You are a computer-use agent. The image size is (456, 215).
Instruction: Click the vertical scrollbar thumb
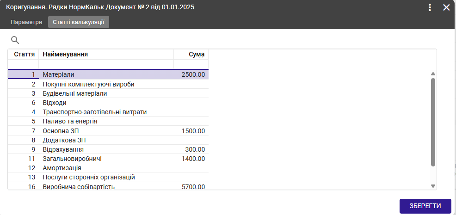[433, 123]
